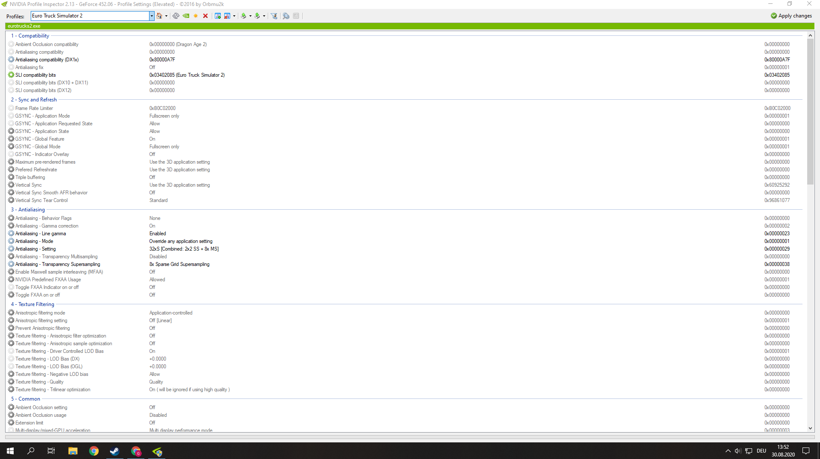Open Windows search from taskbar
The image size is (820, 459).
31,451
